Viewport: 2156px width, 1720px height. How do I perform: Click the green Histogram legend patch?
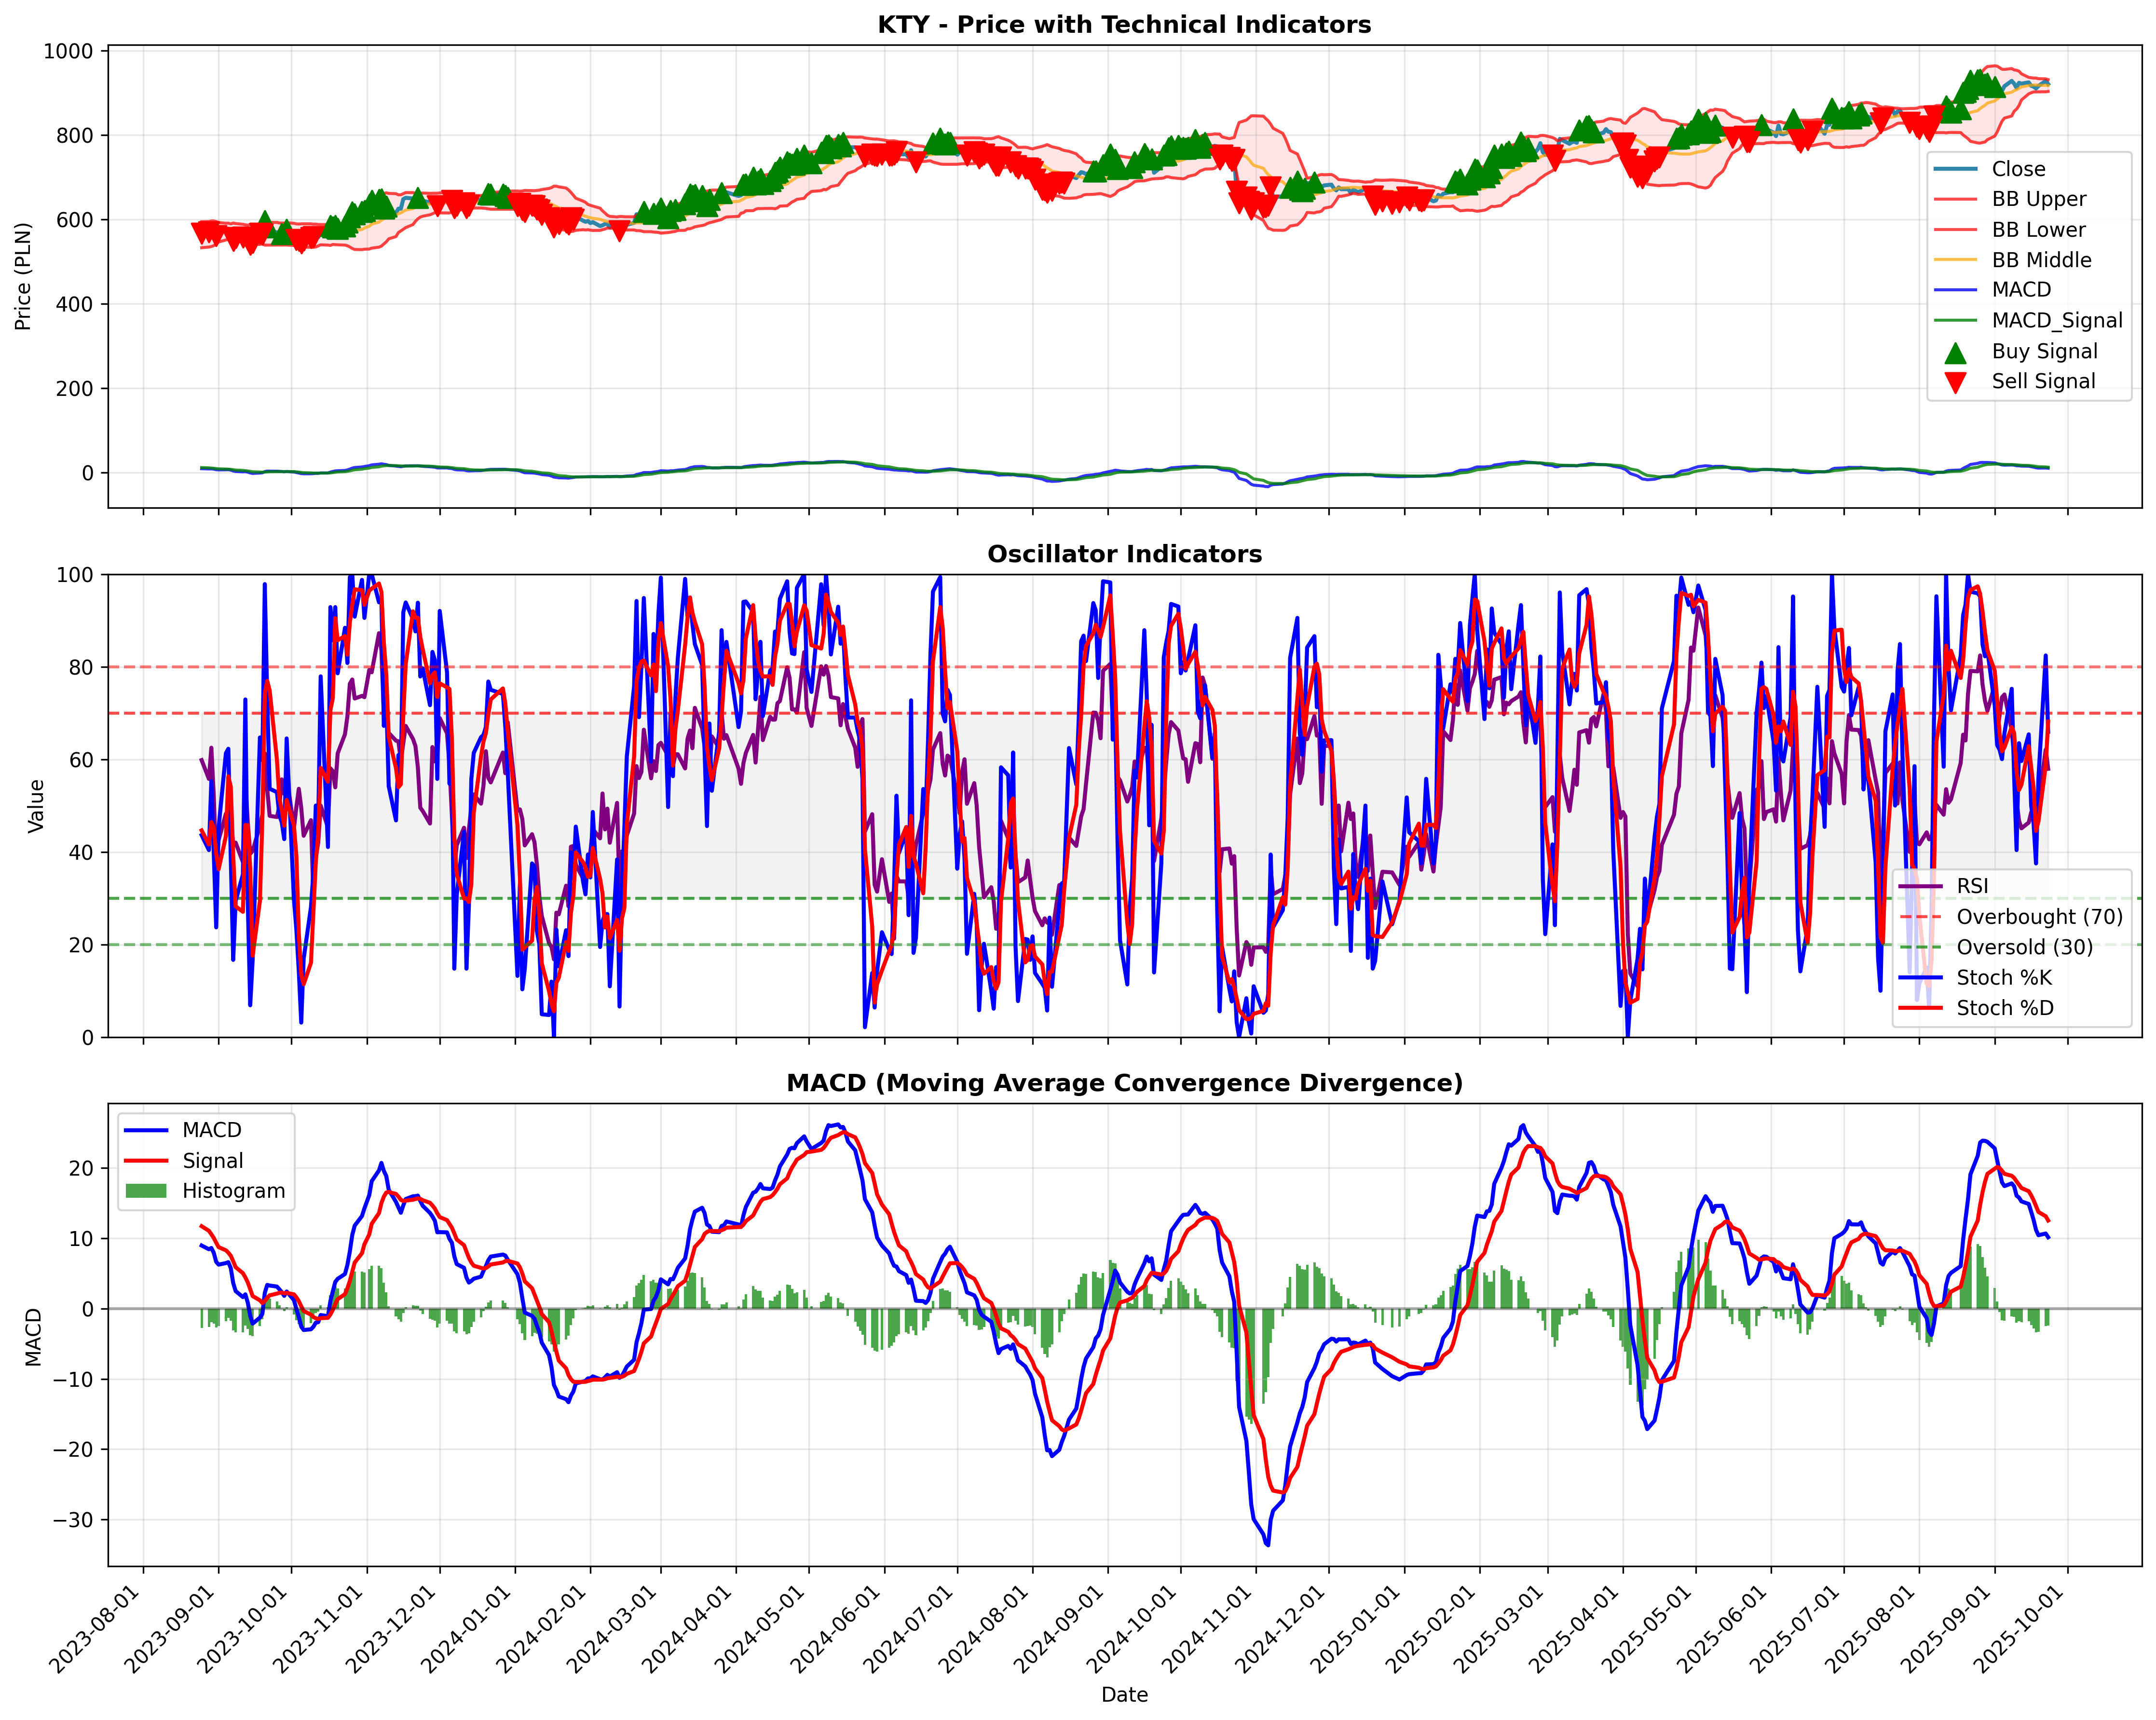coord(146,1191)
